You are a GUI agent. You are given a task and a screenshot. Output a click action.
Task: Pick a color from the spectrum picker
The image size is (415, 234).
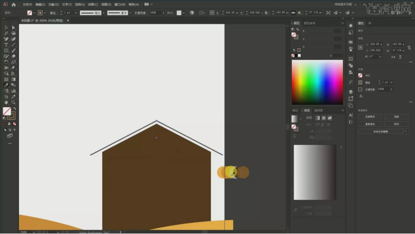tap(317, 82)
